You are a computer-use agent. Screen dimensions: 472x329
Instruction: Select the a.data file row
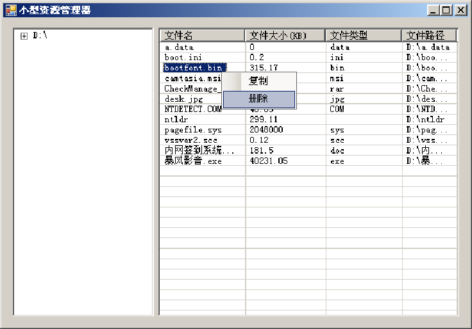coord(179,47)
